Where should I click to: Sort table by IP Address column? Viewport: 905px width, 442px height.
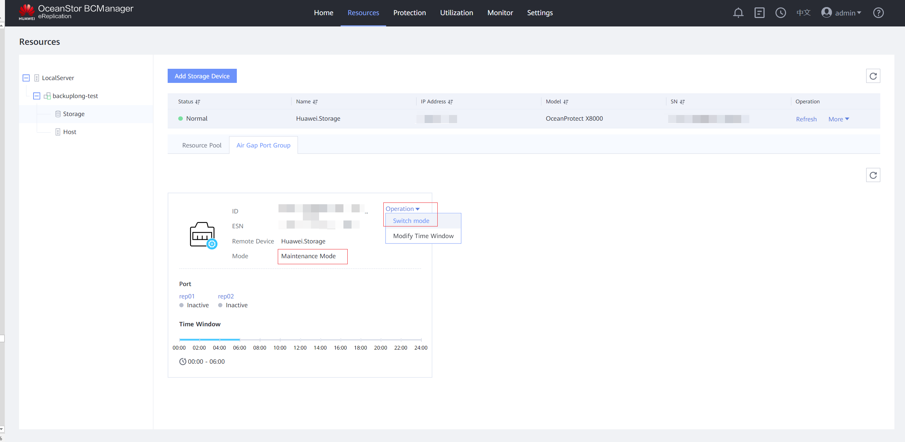click(x=450, y=102)
